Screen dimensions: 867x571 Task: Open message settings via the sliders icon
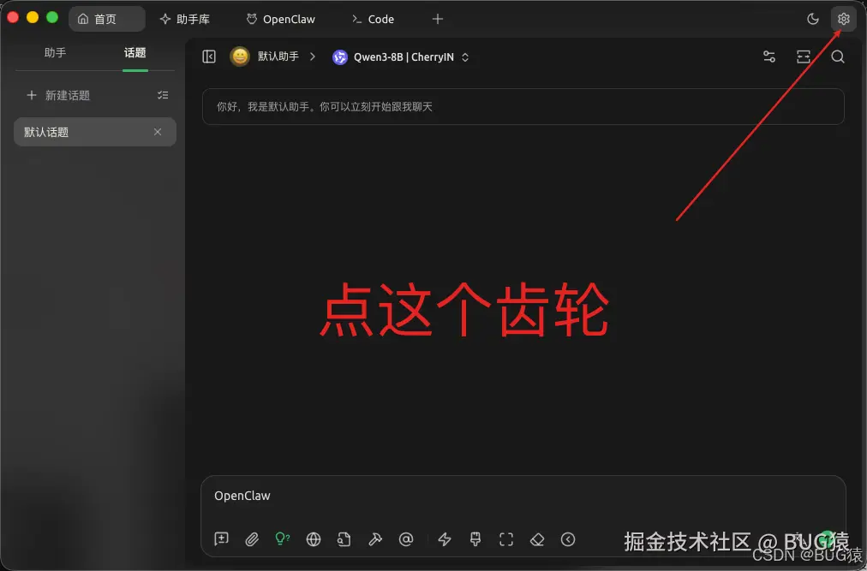point(768,57)
